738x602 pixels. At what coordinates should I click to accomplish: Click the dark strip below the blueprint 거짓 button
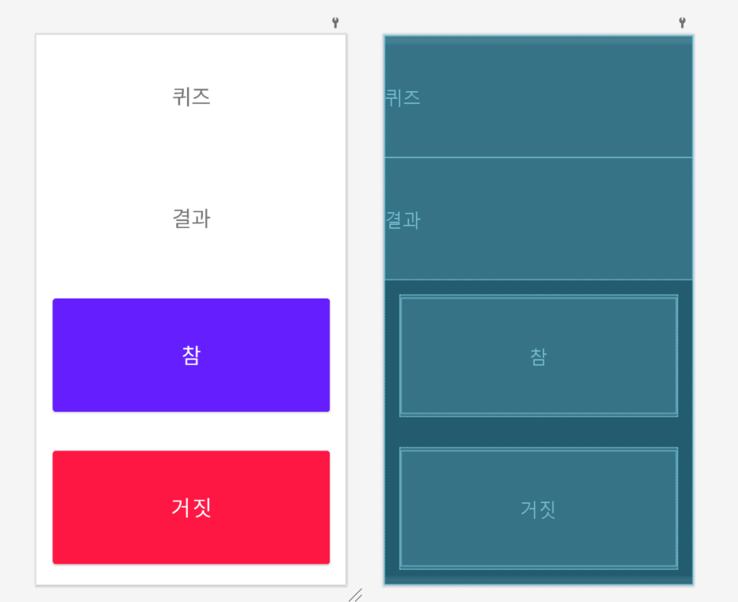click(538, 577)
